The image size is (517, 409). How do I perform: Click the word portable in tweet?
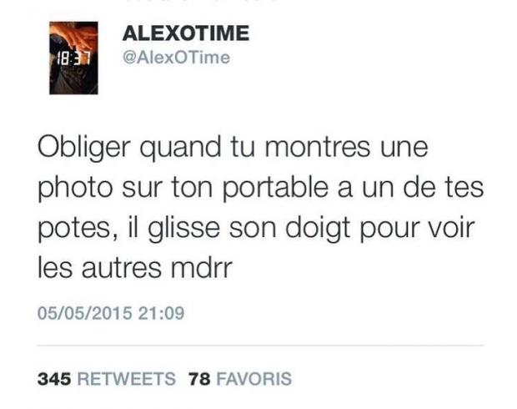275,188
